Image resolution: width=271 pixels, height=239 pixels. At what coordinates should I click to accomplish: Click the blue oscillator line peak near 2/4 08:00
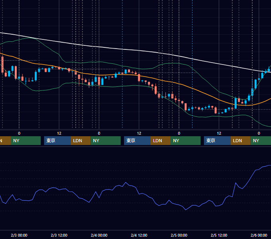pyautogui.click(x=126, y=182)
